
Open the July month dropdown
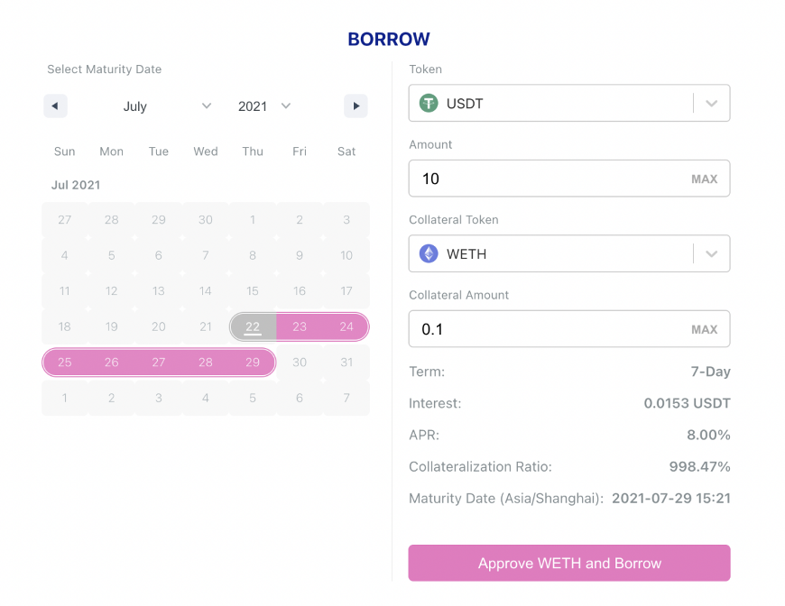tap(167, 106)
